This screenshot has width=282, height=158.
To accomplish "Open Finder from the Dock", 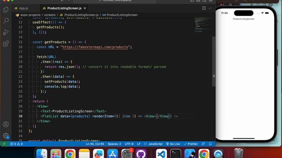I will click(x=42, y=154).
